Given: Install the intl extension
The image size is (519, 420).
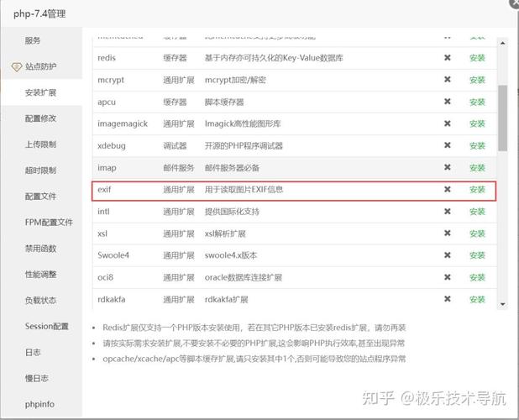Looking at the screenshot, I should [x=477, y=212].
